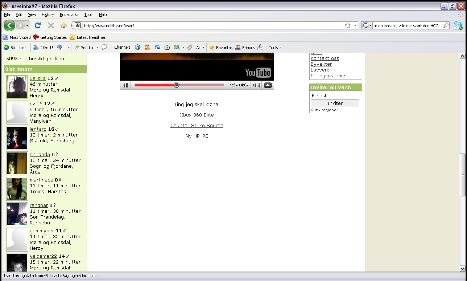Click the Inviter button
The height and width of the screenshot is (281, 467).
(335, 103)
